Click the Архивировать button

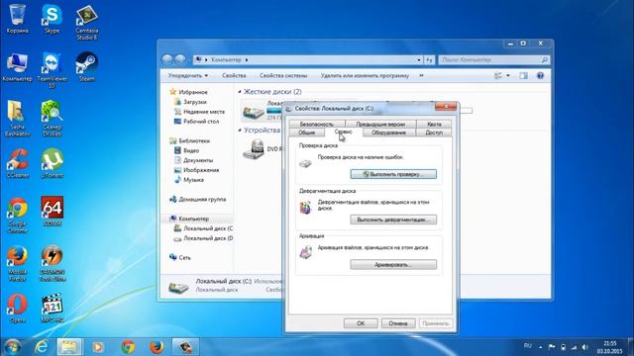coord(393,265)
